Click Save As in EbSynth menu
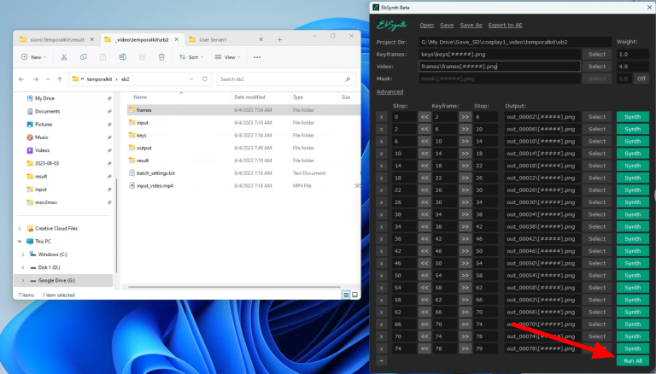The image size is (656, 374). point(471,25)
